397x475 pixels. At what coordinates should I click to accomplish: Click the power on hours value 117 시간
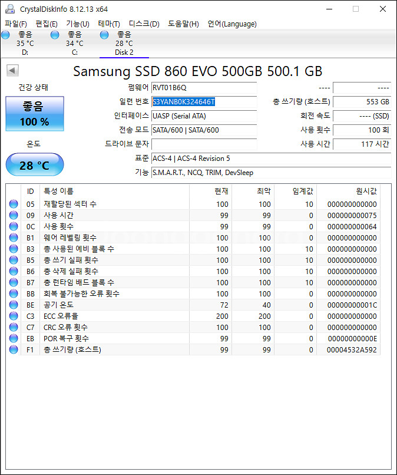362,144
